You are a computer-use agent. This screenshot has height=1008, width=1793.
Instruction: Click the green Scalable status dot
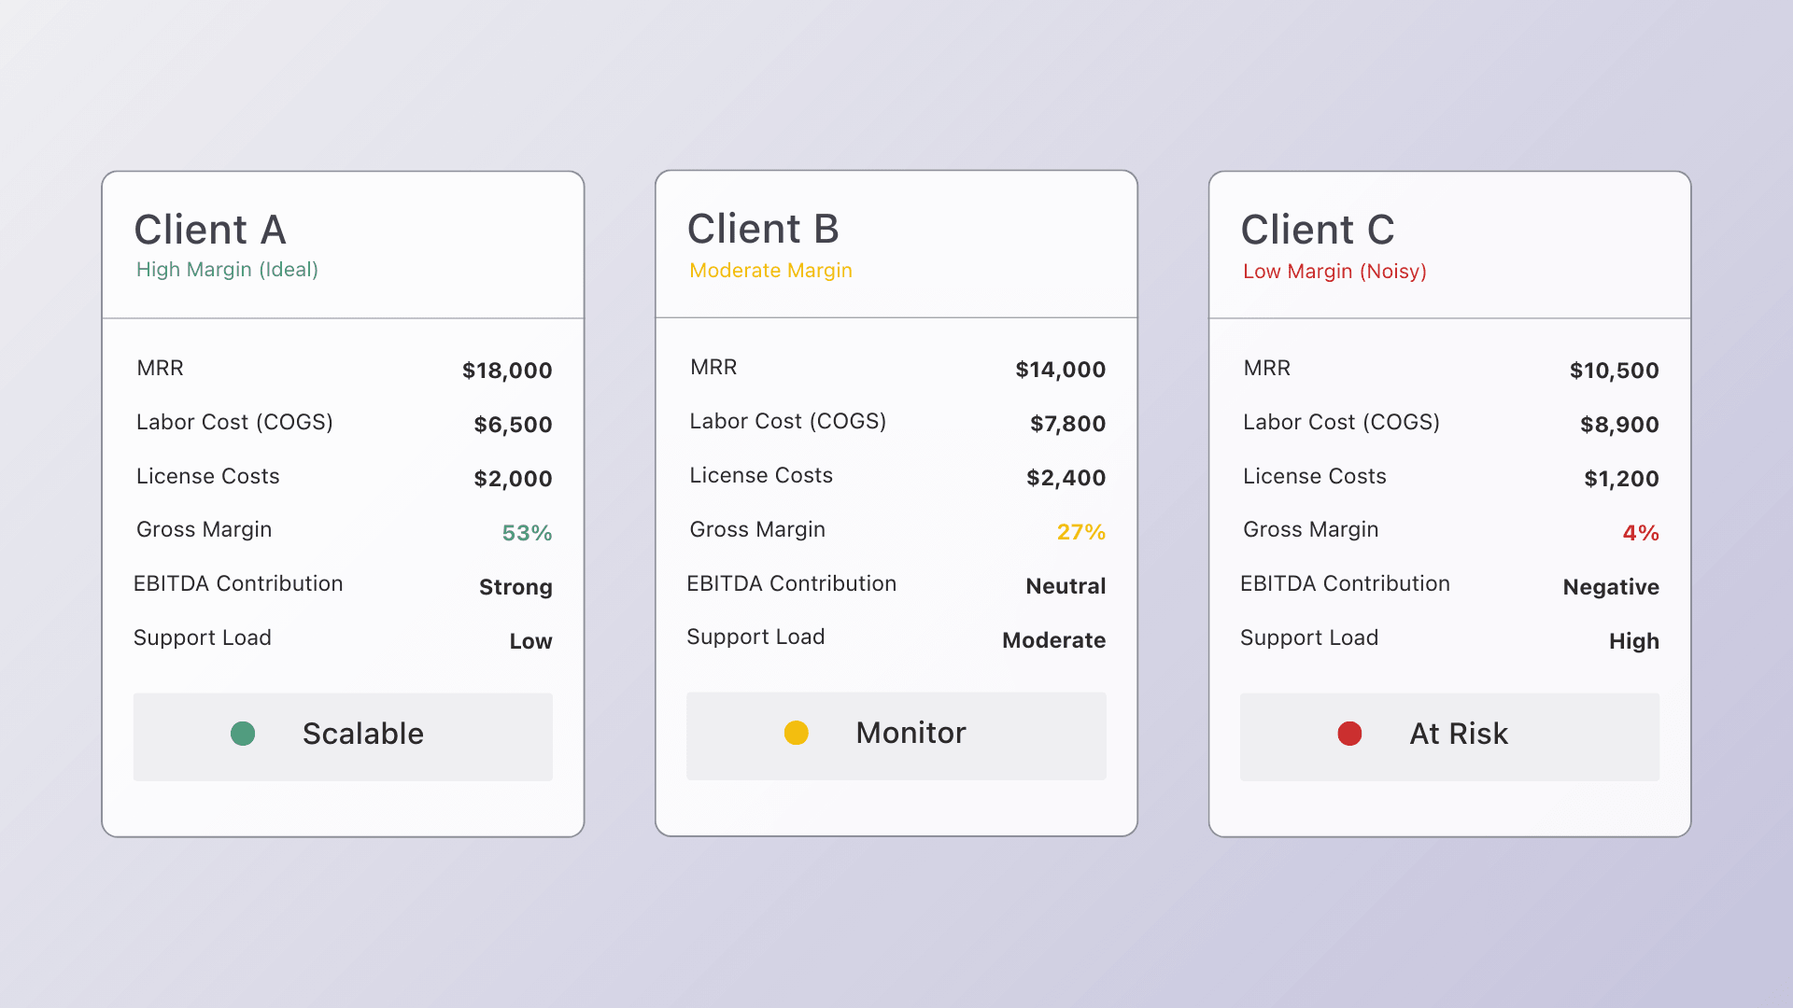(x=243, y=734)
